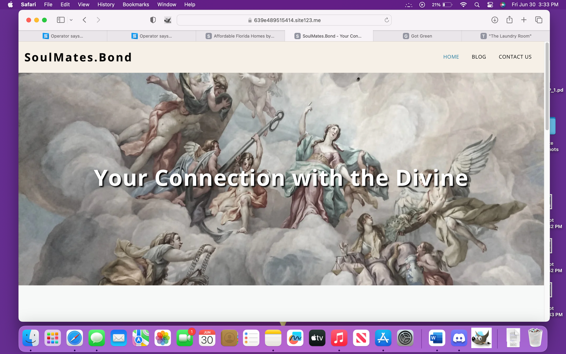Viewport: 566px width, 354px height.
Task: Go forward to the next page
Action: click(98, 20)
